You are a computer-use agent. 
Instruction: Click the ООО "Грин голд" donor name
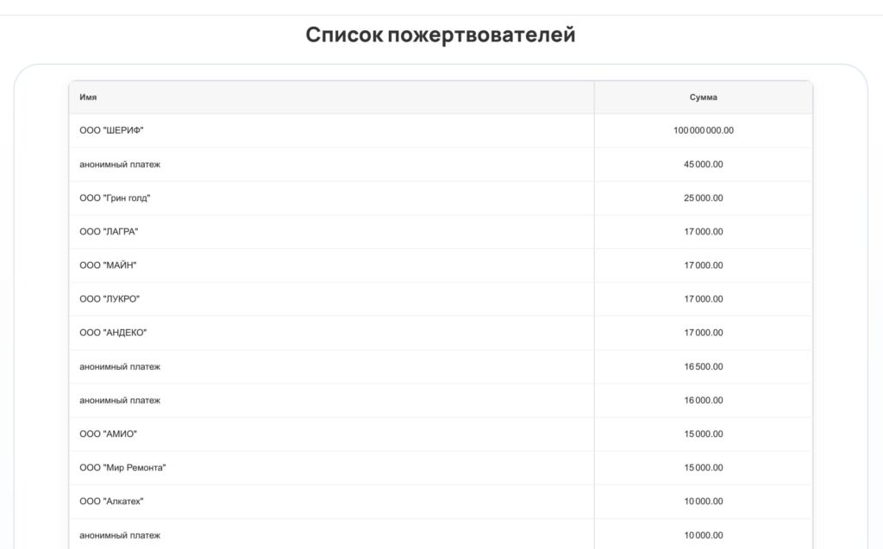(115, 197)
